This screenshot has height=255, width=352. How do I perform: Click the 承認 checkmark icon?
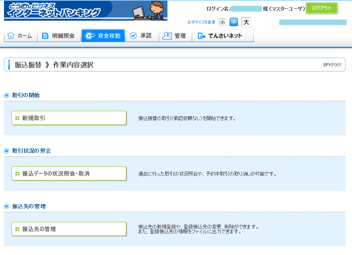(133, 36)
